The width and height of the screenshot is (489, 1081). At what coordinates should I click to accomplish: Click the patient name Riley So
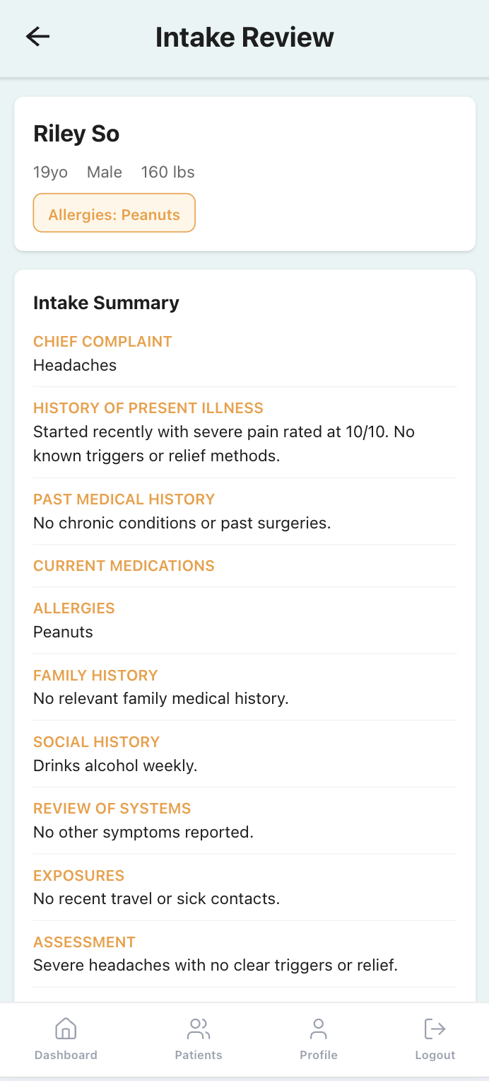[76, 134]
